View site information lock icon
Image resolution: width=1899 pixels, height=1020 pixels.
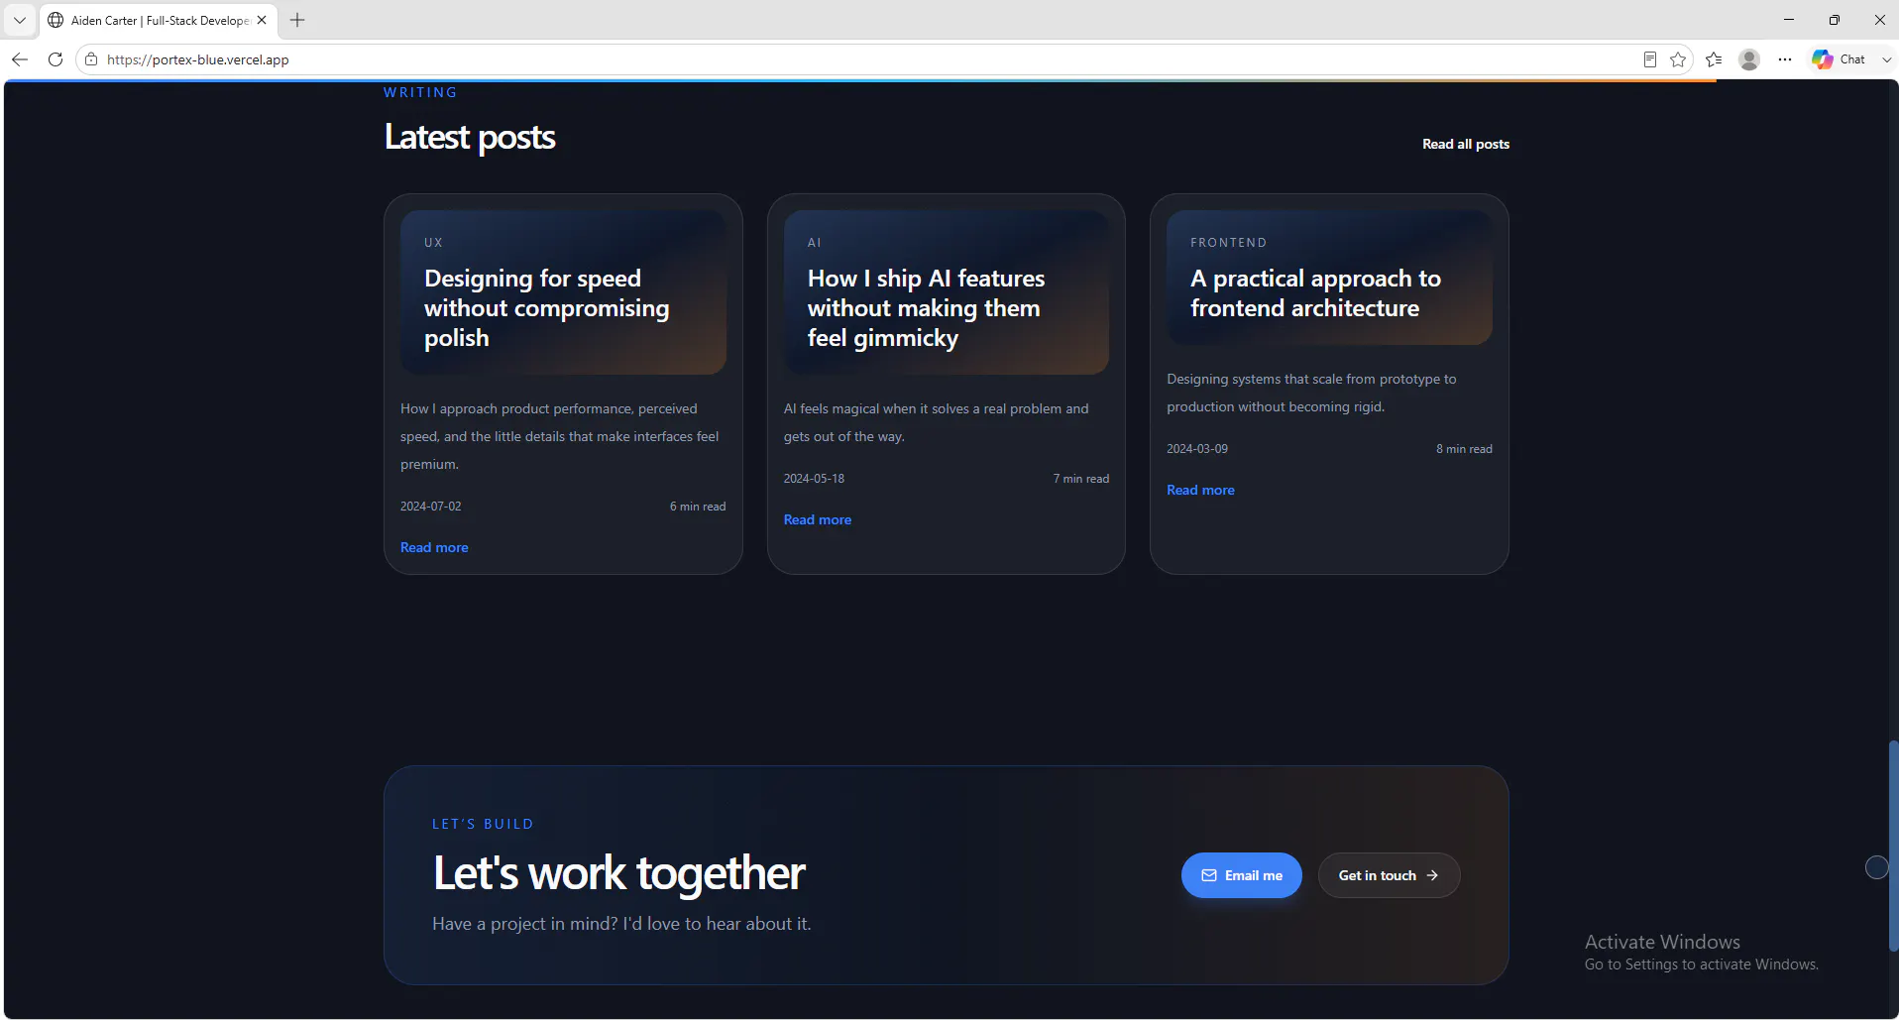pos(91,59)
